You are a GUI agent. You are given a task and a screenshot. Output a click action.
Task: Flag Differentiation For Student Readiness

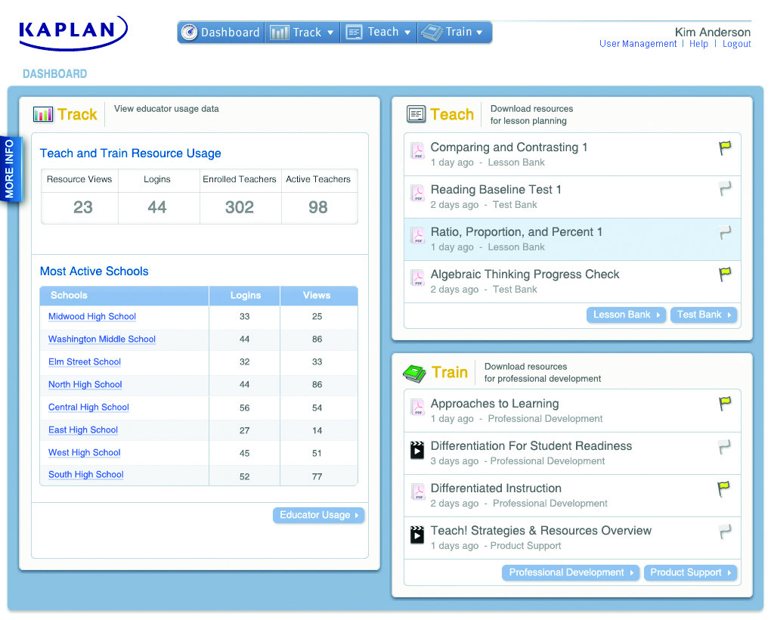[x=724, y=447]
